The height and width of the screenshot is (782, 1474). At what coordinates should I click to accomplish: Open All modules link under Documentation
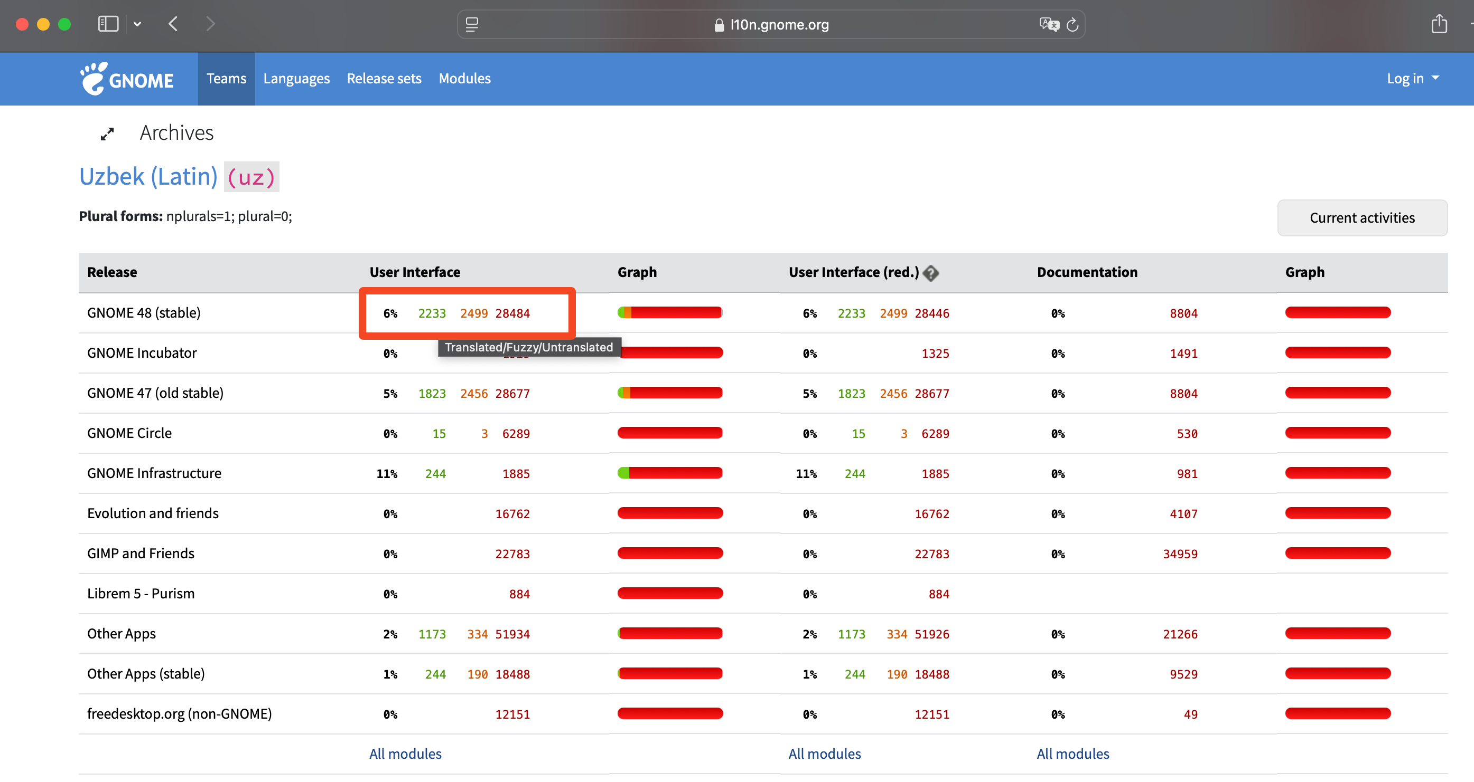coord(1072,754)
